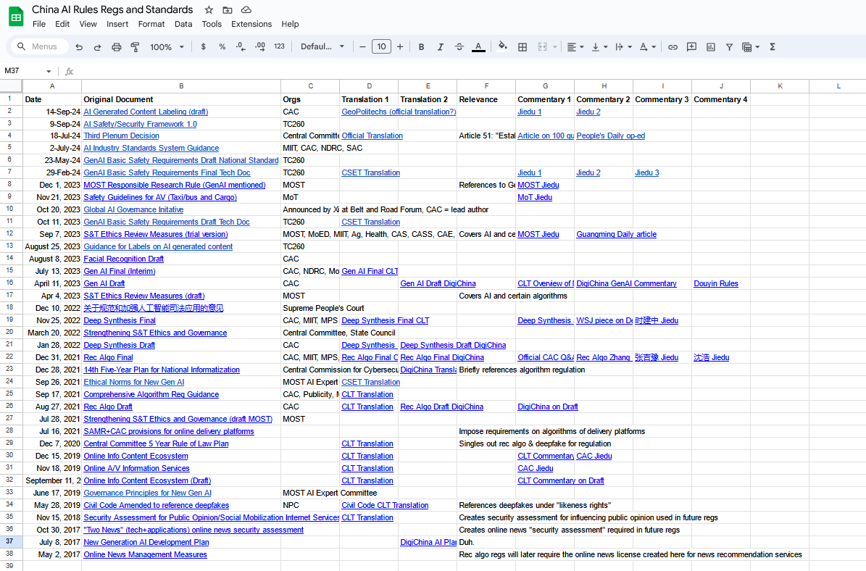Click the Select all corner box
Viewport: 866px width, 571px height.
point(10,86)
